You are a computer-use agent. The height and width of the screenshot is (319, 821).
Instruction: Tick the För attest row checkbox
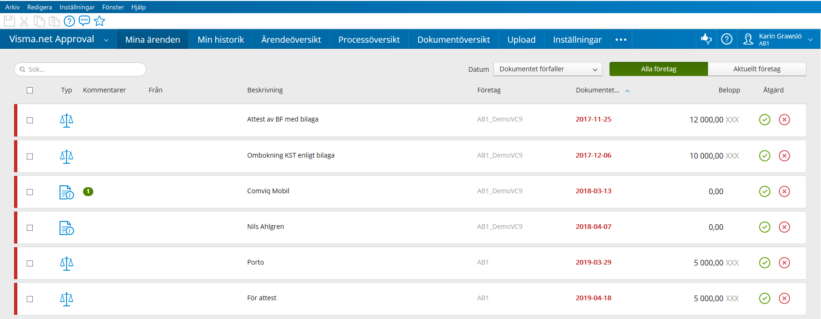tap(30, 299)
